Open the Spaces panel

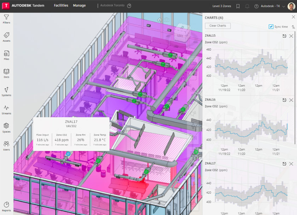(x=6, y=128)
